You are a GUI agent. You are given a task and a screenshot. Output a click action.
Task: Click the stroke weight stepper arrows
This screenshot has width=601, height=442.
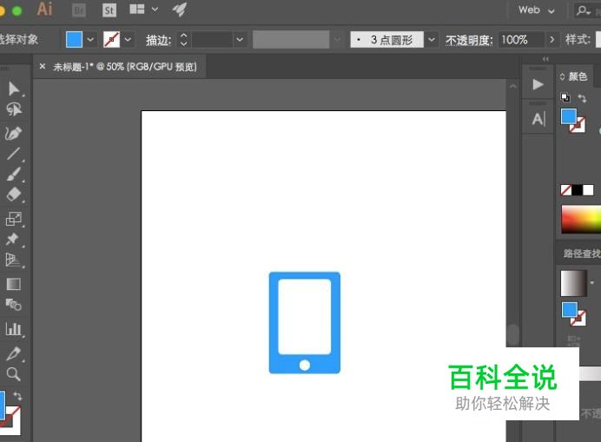183,39
